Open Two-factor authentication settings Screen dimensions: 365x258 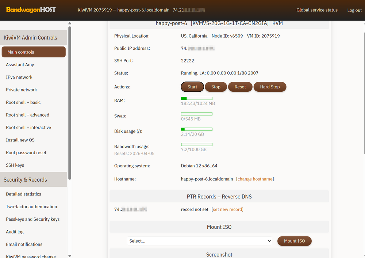31,206
